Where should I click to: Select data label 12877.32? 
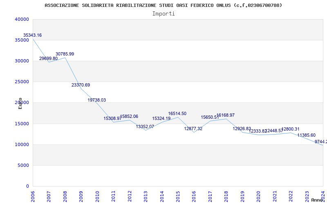[x=193, y=129]
